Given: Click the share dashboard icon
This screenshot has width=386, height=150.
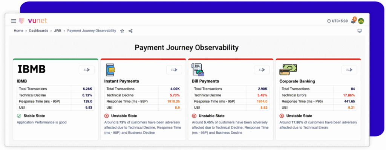Looking at the screenshot, I should (130, 31).
